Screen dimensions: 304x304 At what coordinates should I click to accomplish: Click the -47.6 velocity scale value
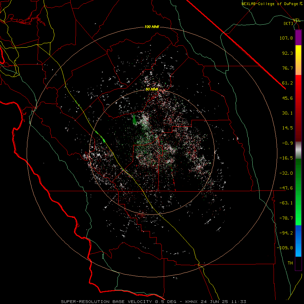pos(286,188)
